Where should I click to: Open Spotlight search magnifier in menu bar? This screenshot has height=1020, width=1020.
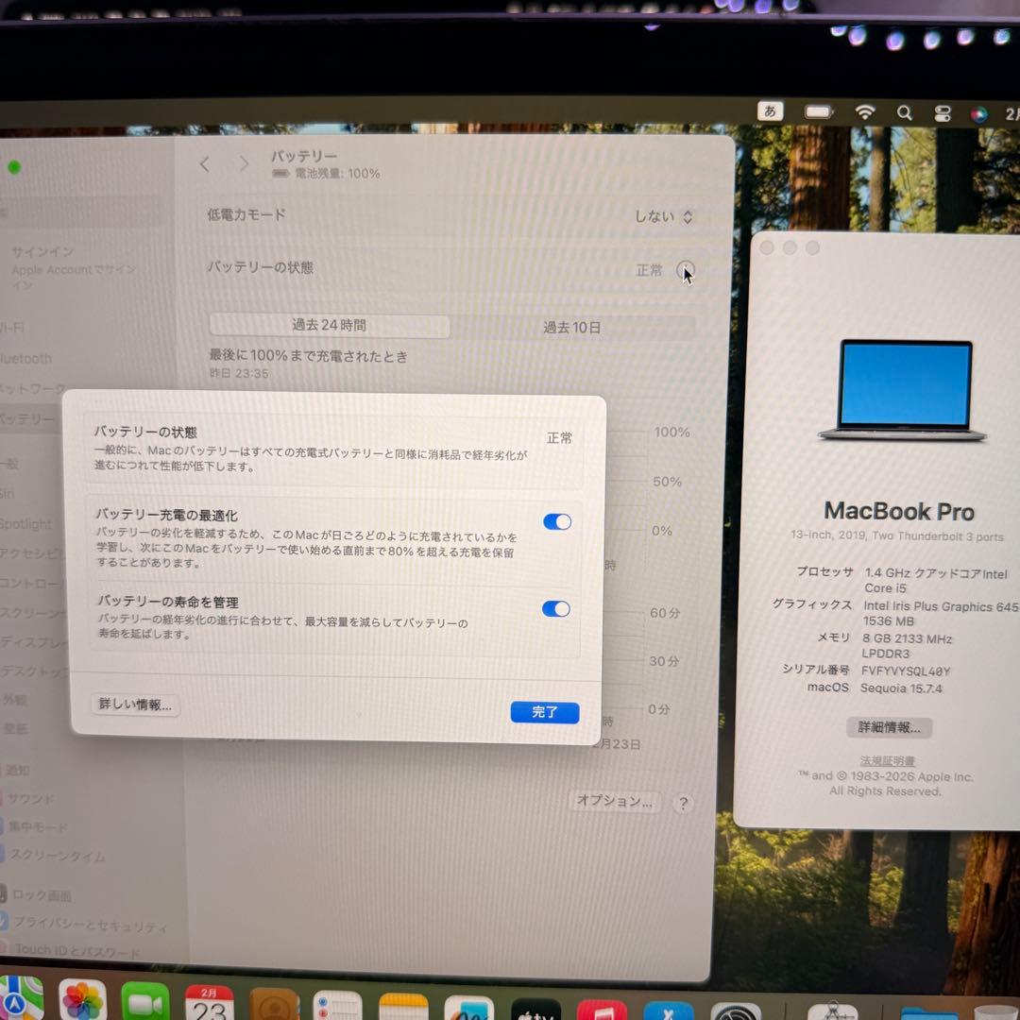click(904, 113)
